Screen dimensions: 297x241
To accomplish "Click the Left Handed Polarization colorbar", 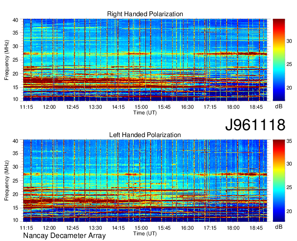I will [279, 181].
